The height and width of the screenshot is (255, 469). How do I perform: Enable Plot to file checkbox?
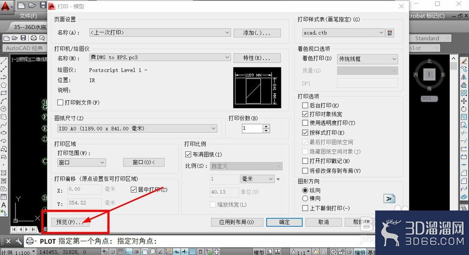pos(60,103)
